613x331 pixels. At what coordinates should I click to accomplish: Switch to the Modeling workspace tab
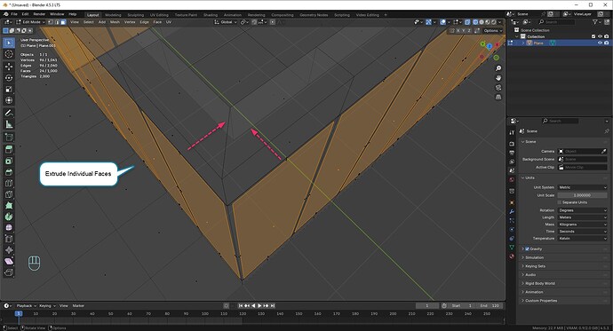[113, 15]
